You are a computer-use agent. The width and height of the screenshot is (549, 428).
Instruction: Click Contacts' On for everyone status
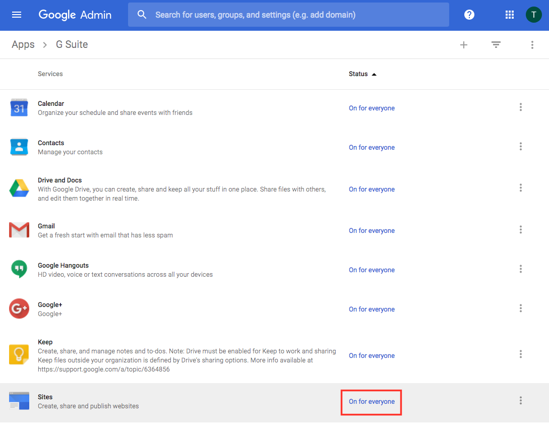click(372, 147)
